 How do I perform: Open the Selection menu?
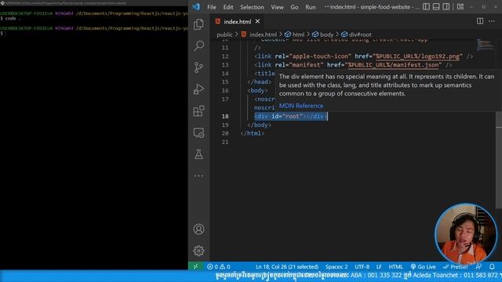coord(252,7)
